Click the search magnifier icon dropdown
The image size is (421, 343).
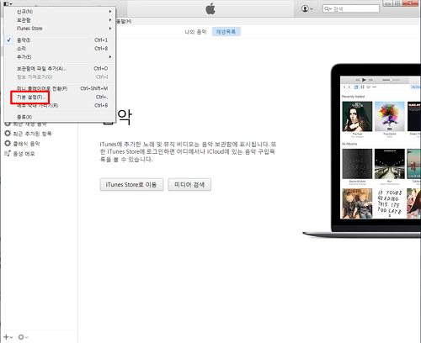pyautogui.click(x=328, y=9)
